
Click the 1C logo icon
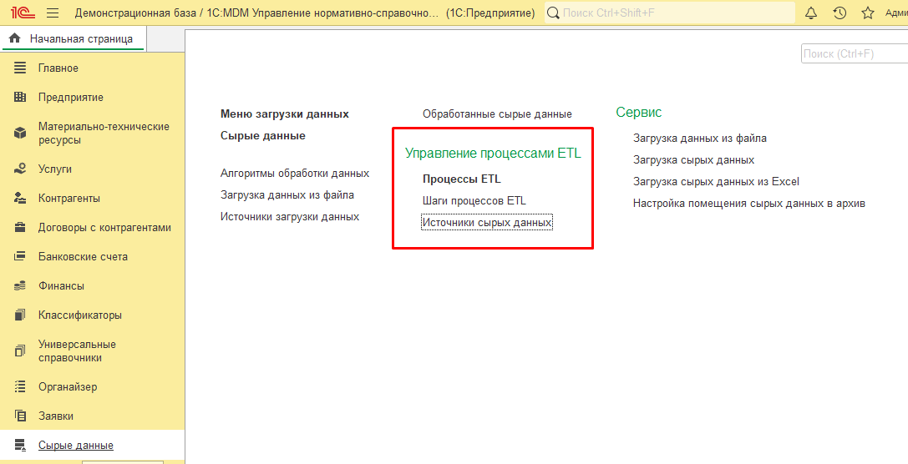[x=21, y=13]
